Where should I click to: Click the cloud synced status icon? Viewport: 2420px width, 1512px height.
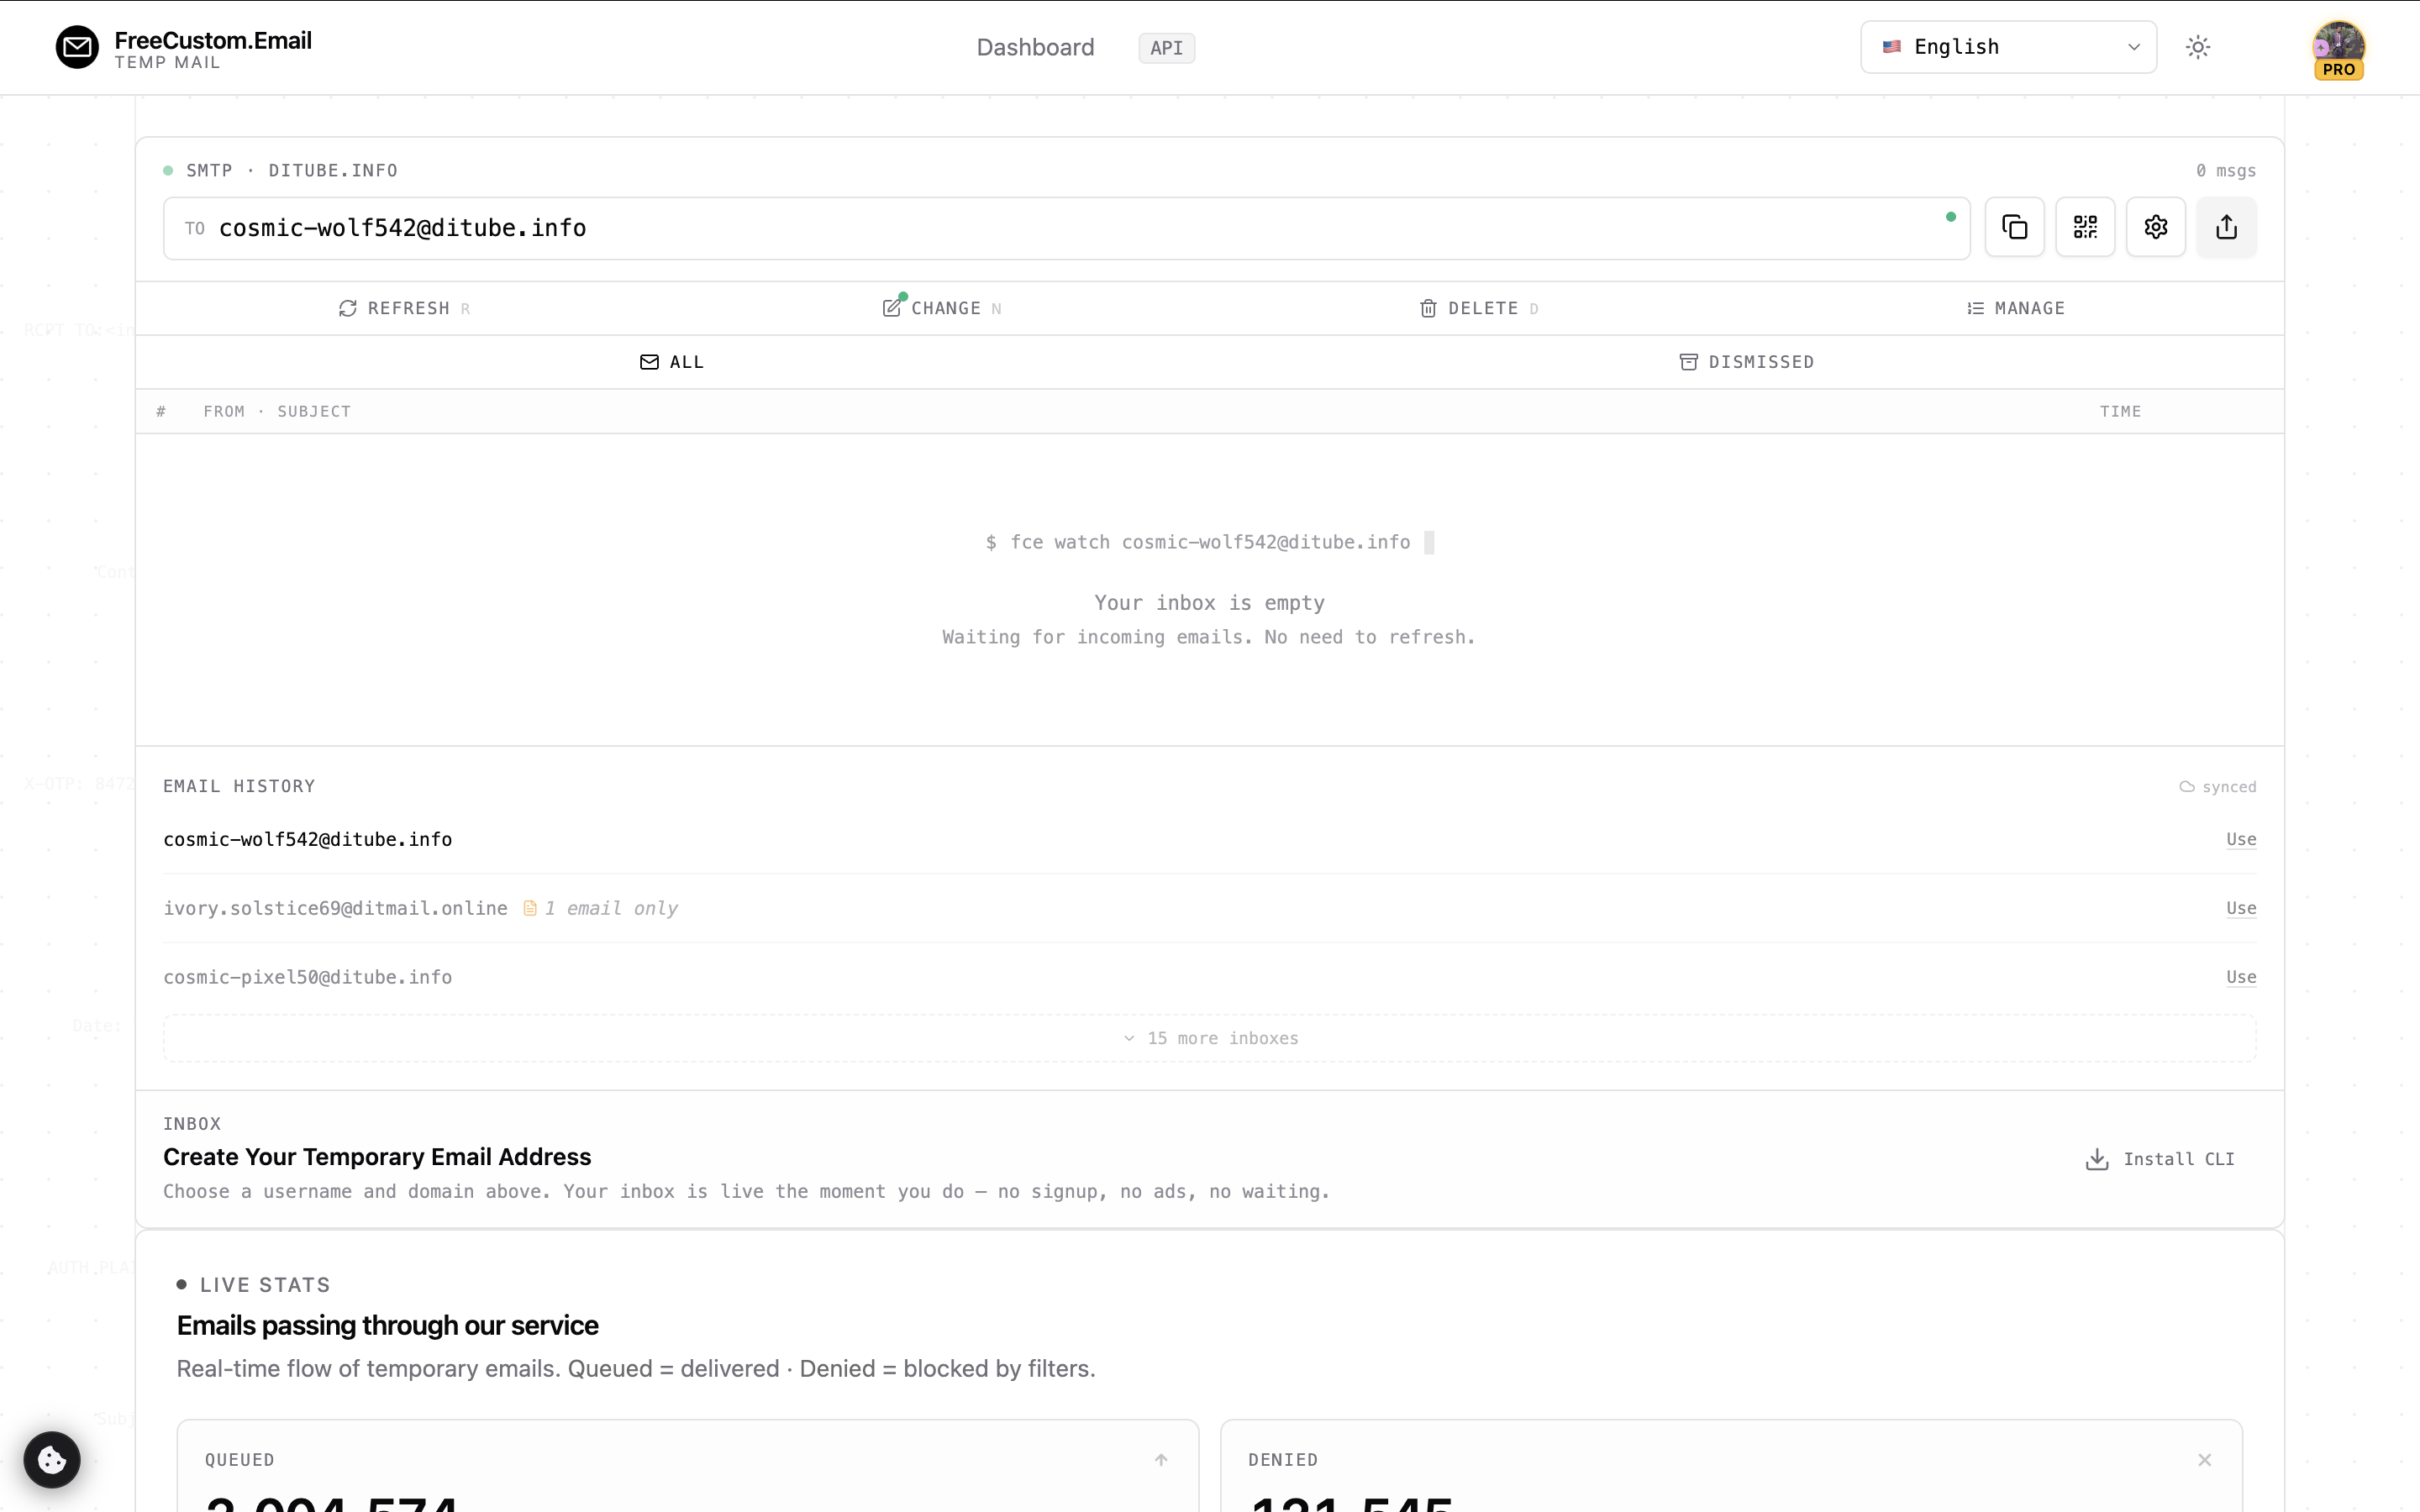[2187, 787]
